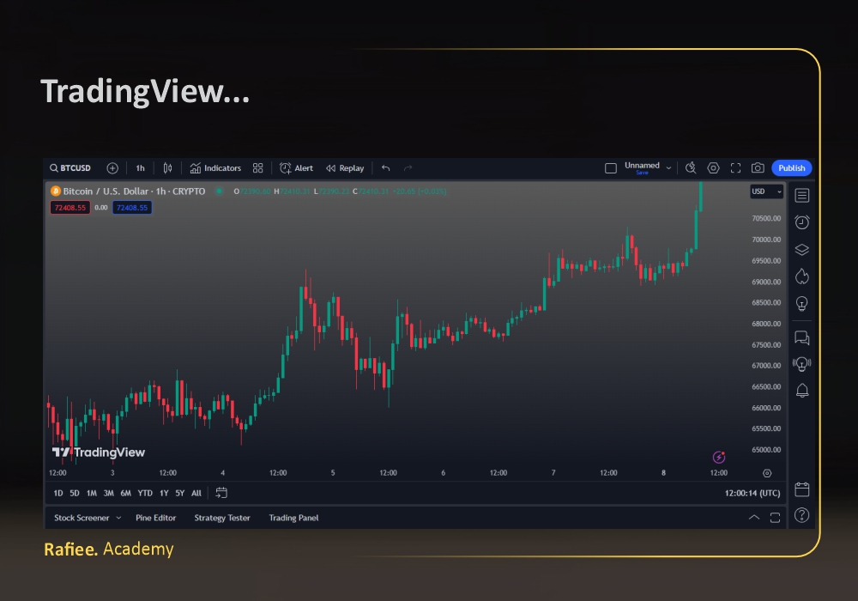Open the quick search icon
This screenshot has height=601, width=858.
[691, 167]
